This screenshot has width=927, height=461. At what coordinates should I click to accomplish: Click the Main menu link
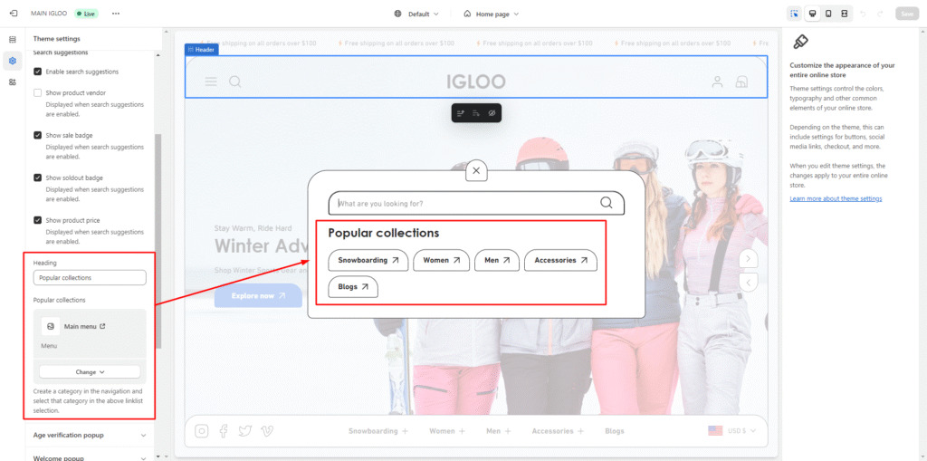pos(81,326)
